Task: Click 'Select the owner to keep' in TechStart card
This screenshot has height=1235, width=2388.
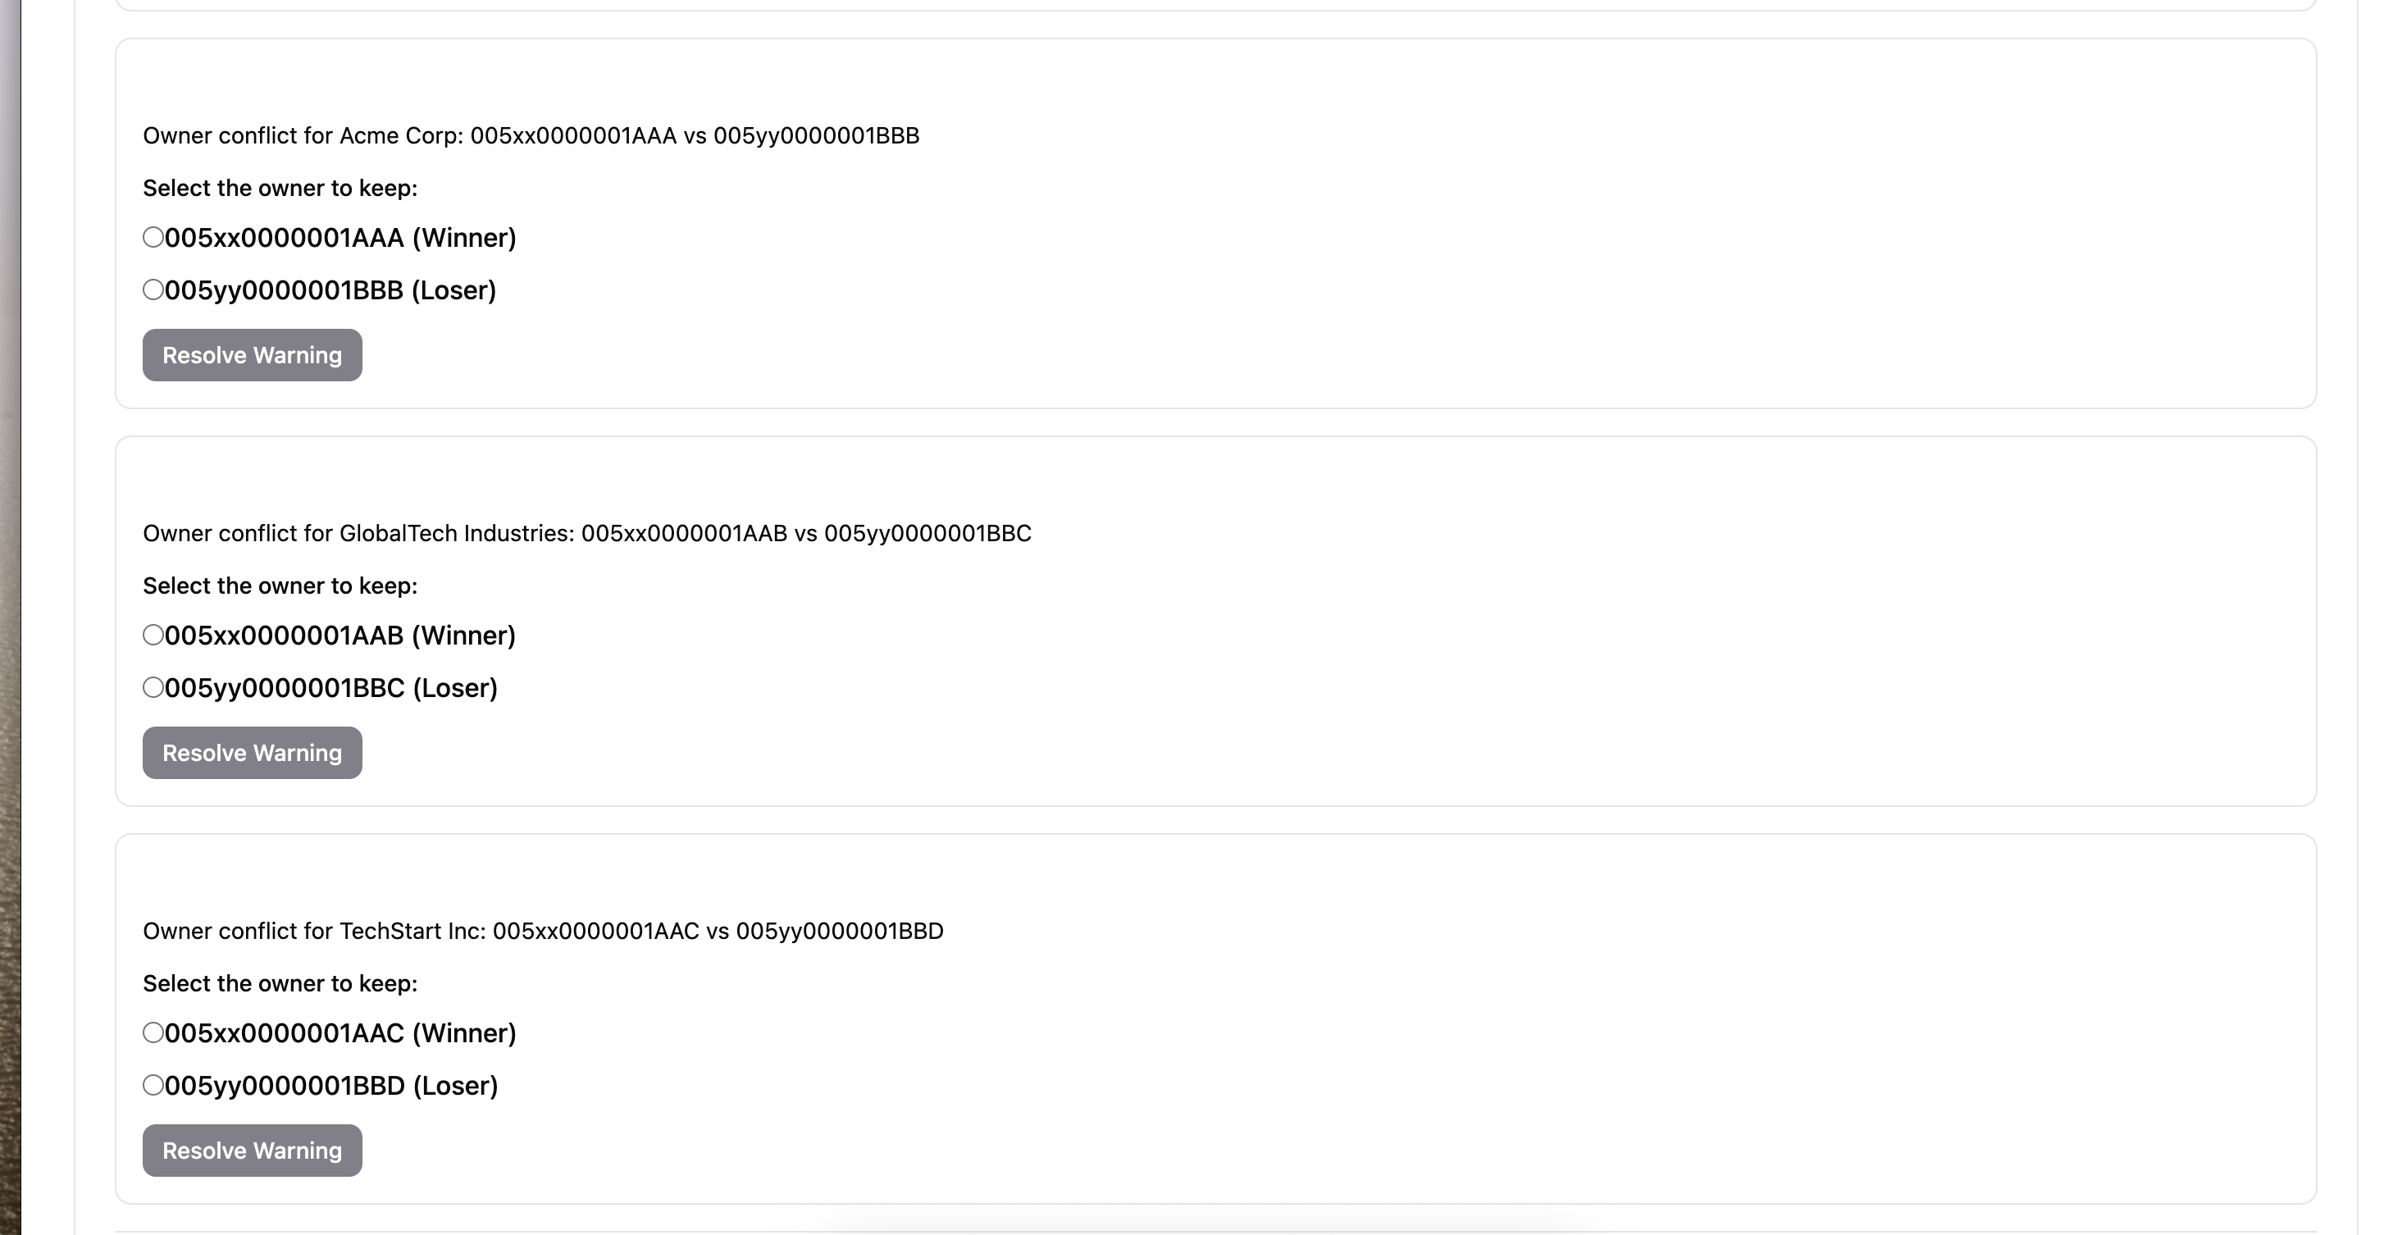Action: click(x=280, y=984)
